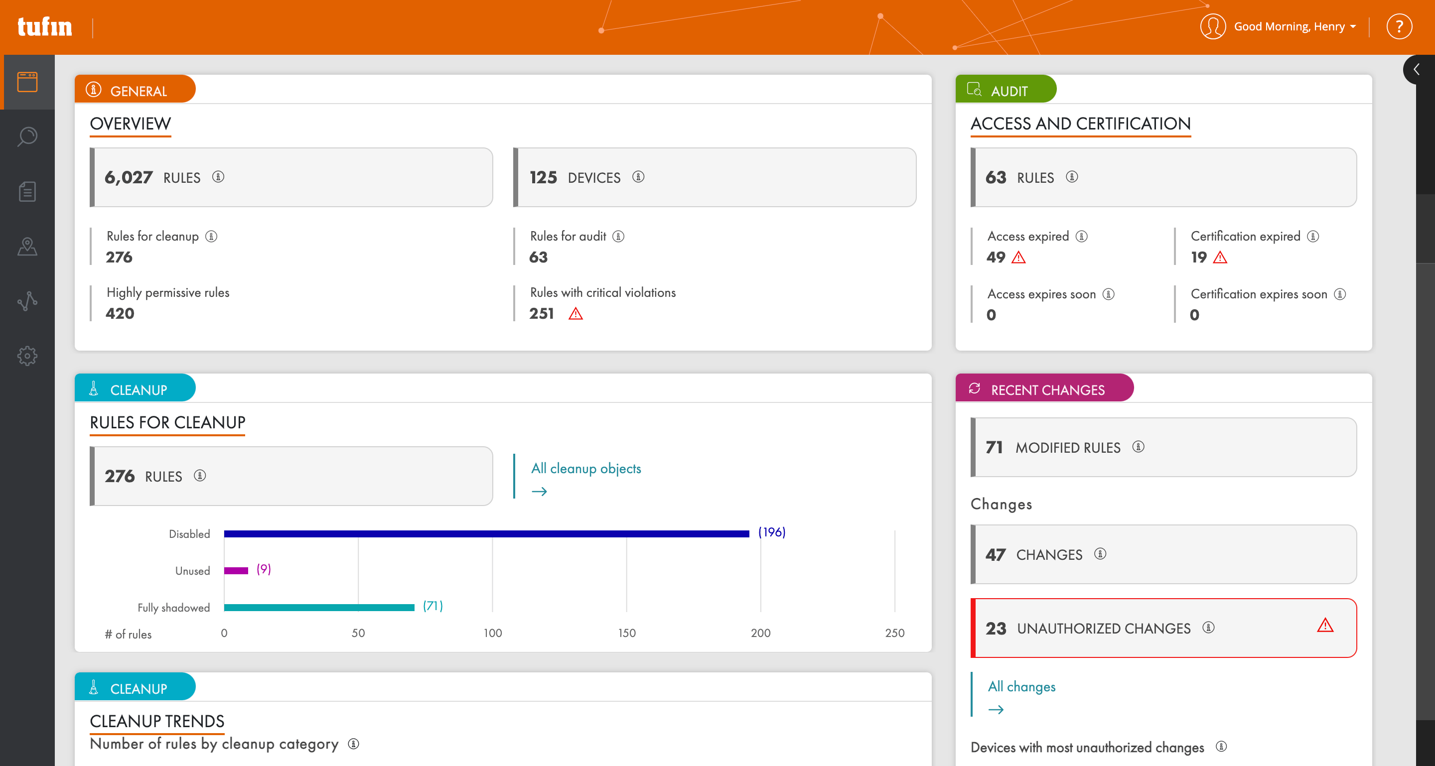Open the search magnifier sidebar icon
The width and height of the screenshot is (1435, 766).
coord(27,136)
